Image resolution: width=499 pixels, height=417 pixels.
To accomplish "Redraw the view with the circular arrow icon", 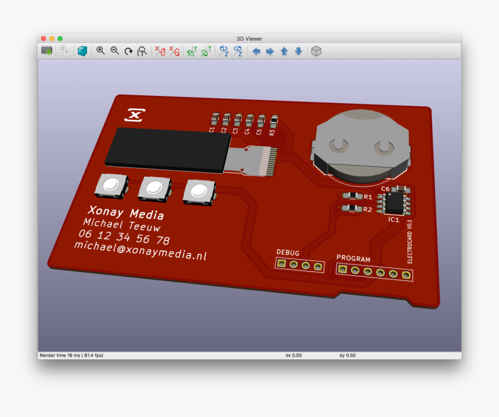I will click(x=129, y=51).
